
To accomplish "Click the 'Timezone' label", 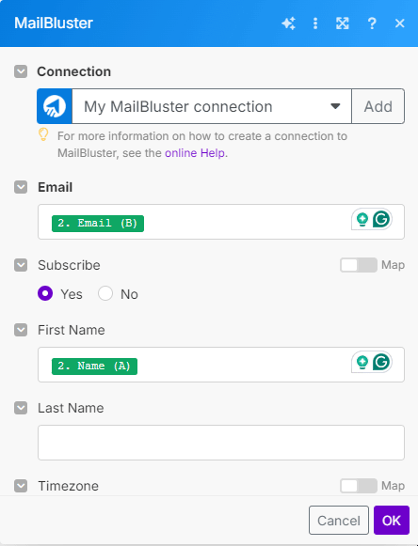I will click(69, 486).
